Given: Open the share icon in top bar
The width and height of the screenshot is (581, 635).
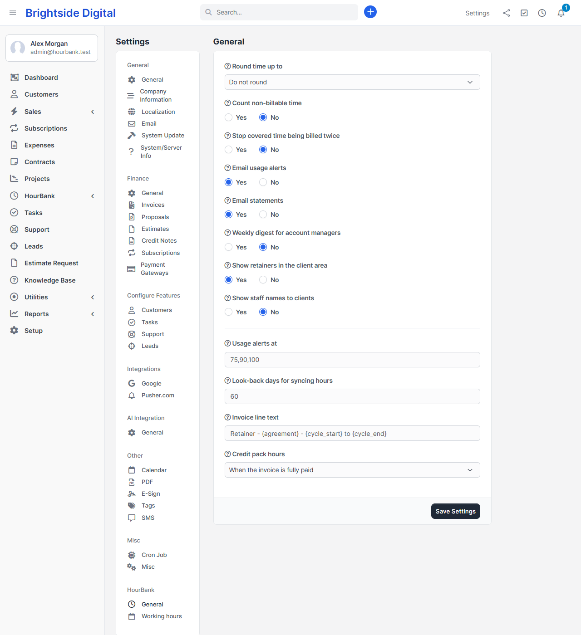Looking at the screenshot, I should pyautogui.click(x=506, y=13).
